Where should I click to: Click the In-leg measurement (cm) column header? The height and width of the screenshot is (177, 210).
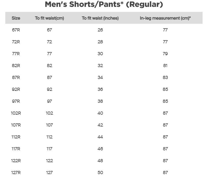pyautogui.click(x=165, y=18)
